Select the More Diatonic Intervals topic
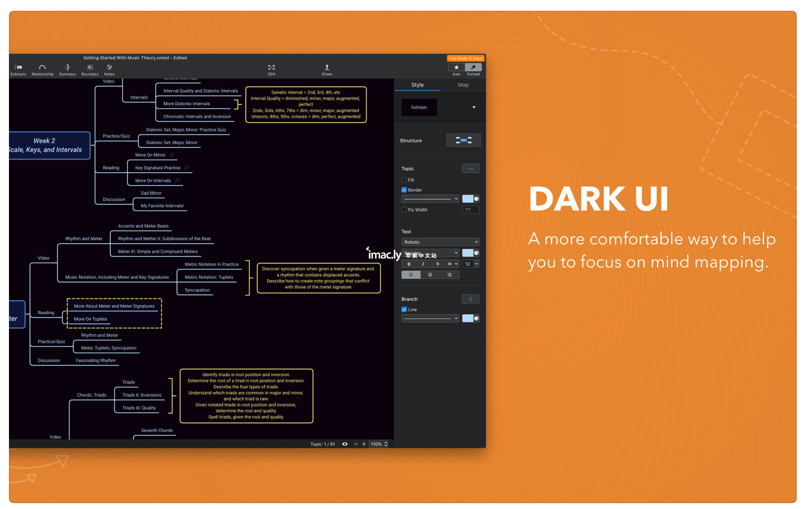The width and height of the screenshot is (803, 509). [187, 104]
